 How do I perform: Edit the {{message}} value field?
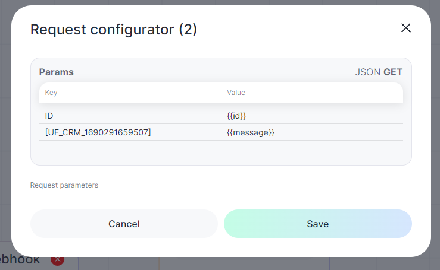[x=312, y=132]
